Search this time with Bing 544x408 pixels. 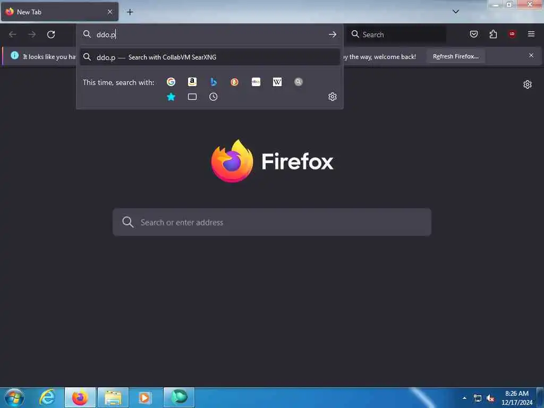pyautogui.click(x=214, y=82)
